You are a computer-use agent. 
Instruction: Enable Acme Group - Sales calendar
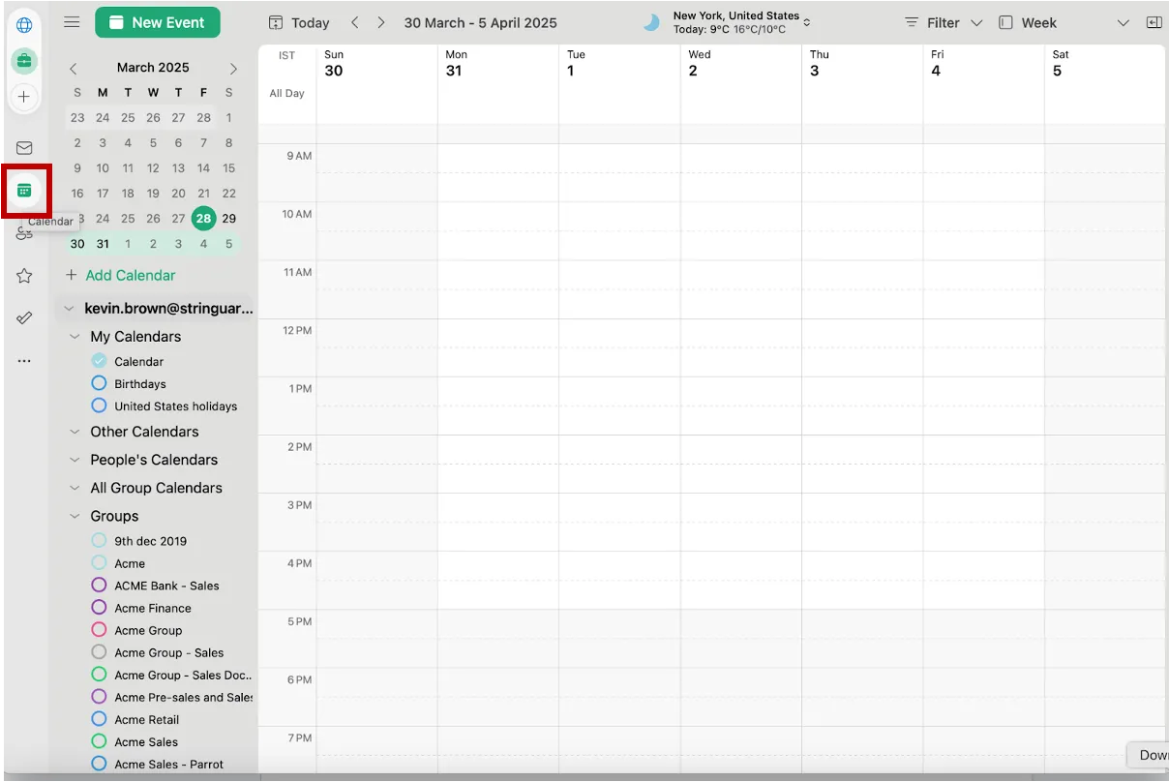(99, 651)
